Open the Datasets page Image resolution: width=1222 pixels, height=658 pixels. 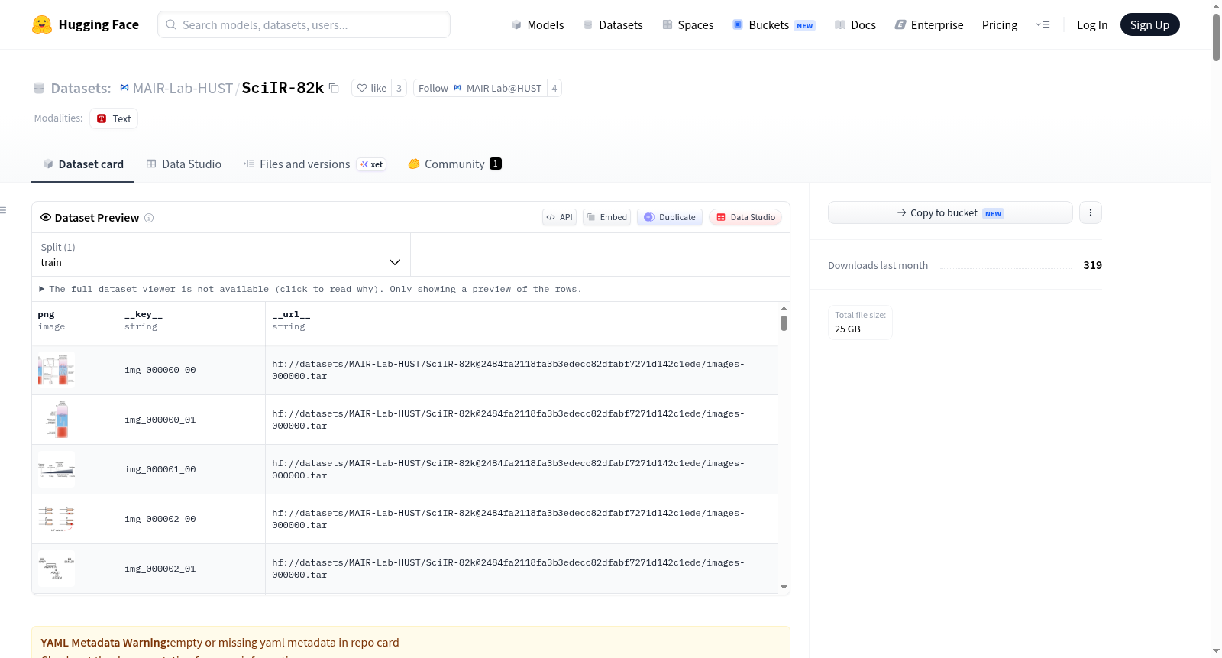[613, 24]
